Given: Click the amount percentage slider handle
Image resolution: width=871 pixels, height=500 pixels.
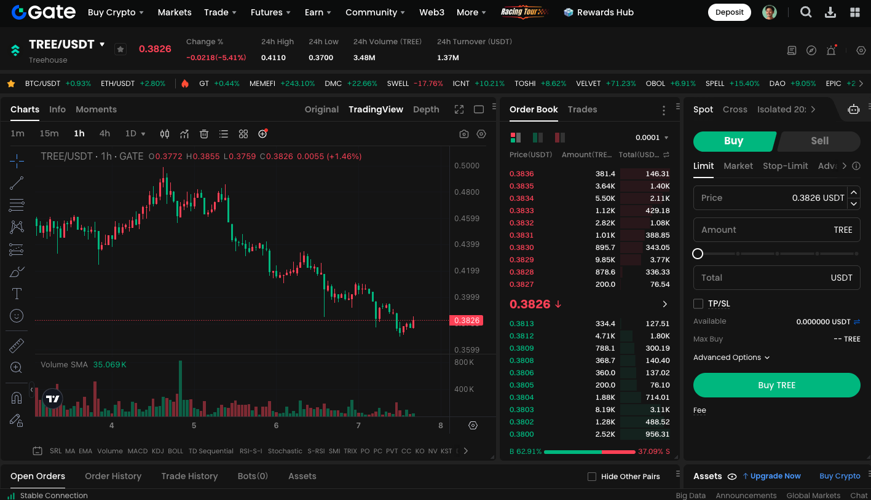Looking at the screenshot, I should [x=698, y=254].
